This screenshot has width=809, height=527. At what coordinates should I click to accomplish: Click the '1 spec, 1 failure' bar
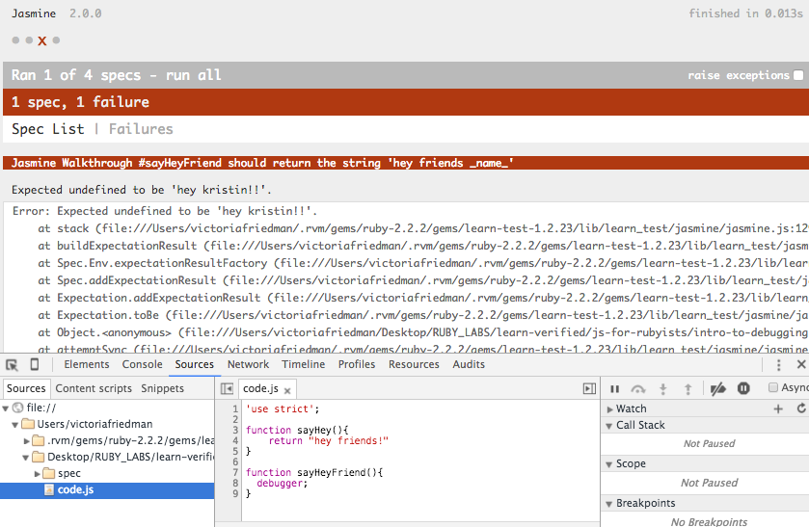coord(406,102)
